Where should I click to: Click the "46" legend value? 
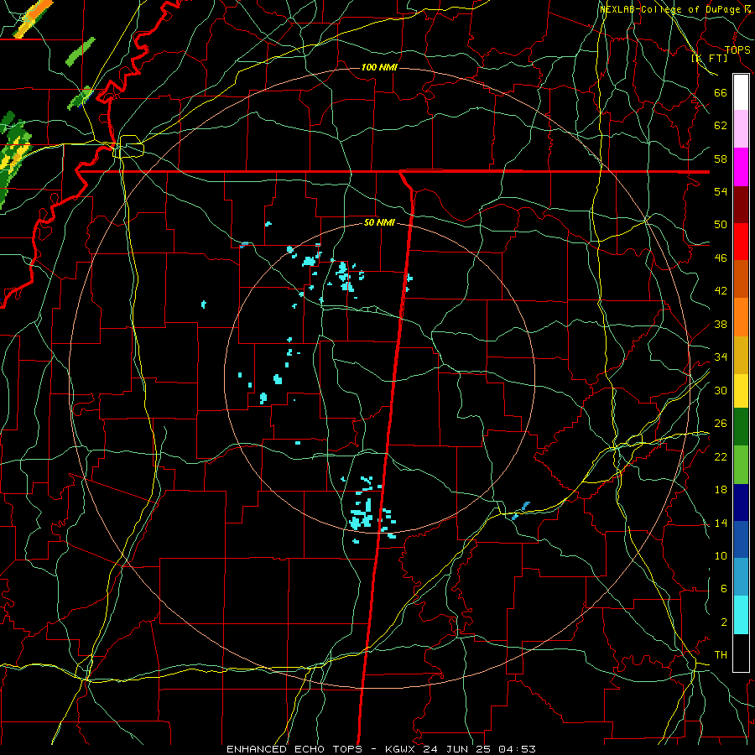click(721, 258)
